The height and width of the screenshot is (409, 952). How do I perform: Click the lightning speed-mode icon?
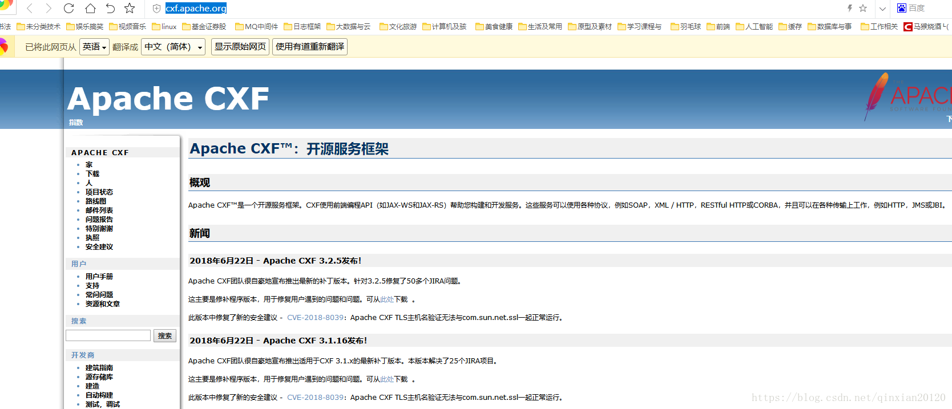tap(850, 8)
